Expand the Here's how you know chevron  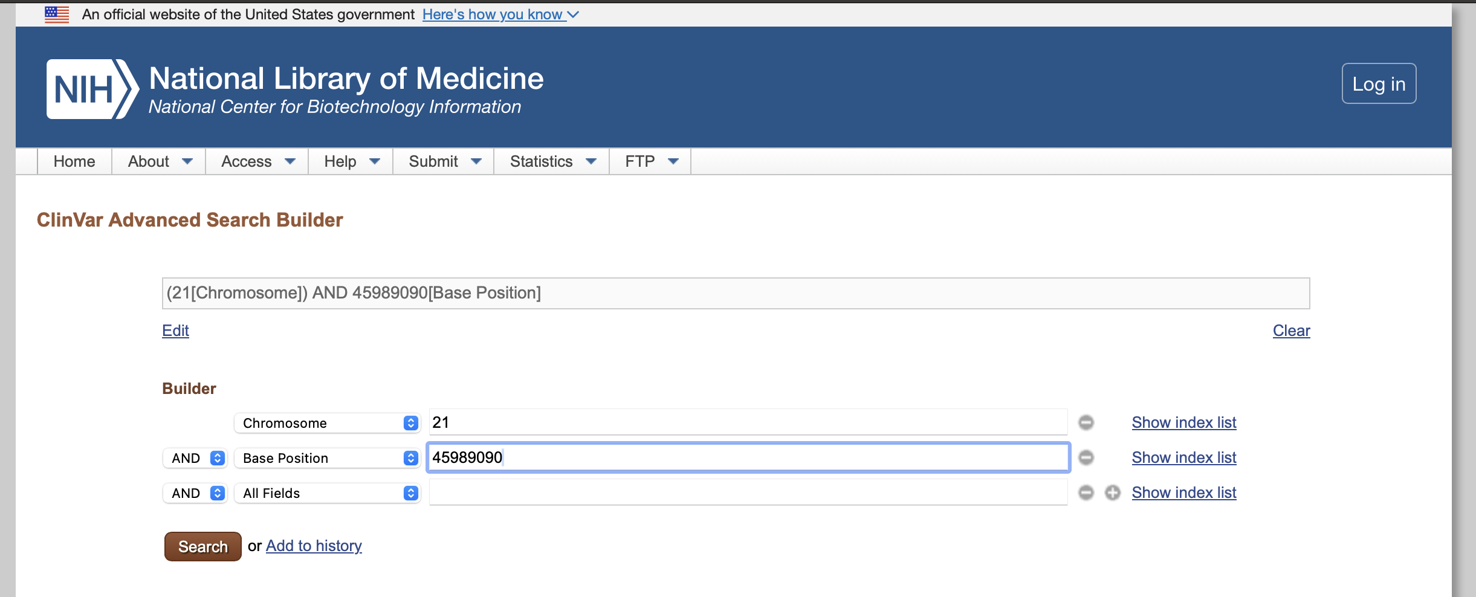pos(573,15)
